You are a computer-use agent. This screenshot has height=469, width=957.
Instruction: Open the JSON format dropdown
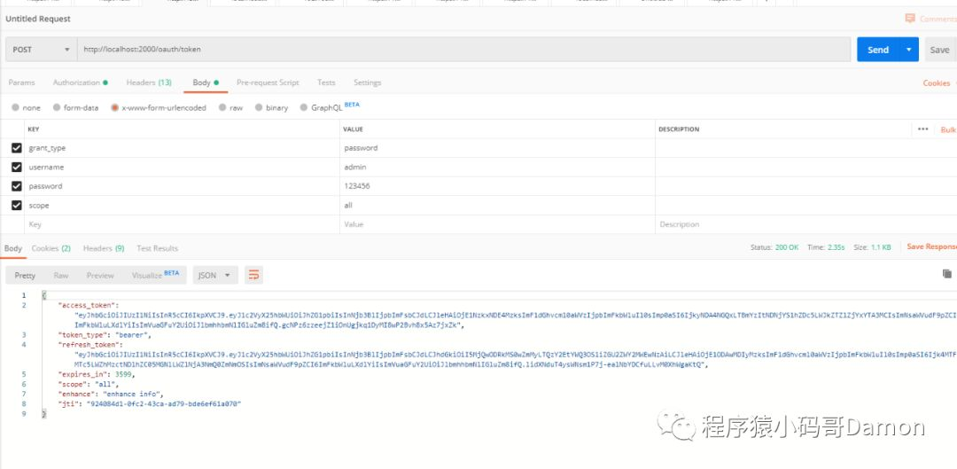(x=214, y=276)
